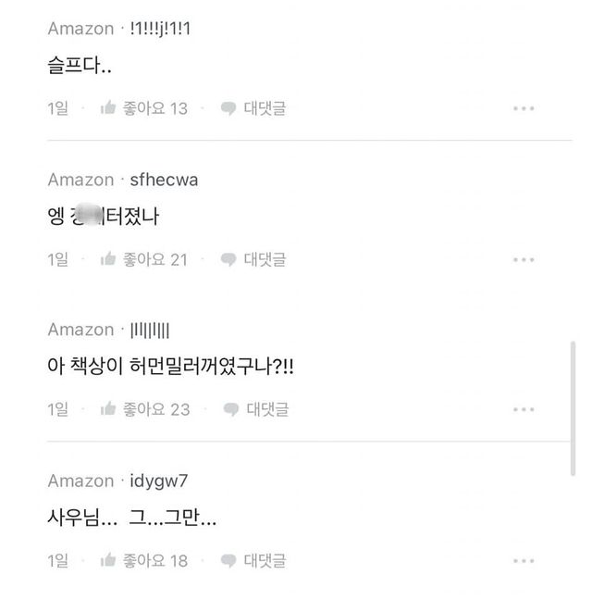Expand three-dot menu on 허먼밀러 comment
Screen dimensions: 592x599
point(524,409)
